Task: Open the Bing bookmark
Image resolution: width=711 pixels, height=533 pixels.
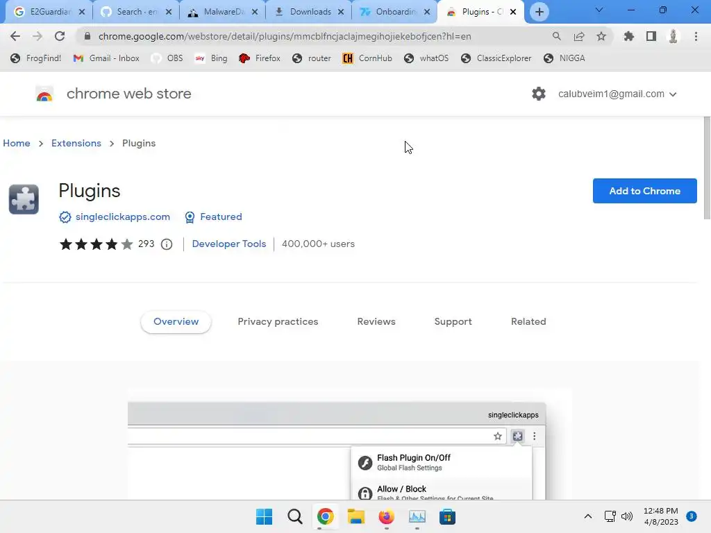Action: click(211, 58)
